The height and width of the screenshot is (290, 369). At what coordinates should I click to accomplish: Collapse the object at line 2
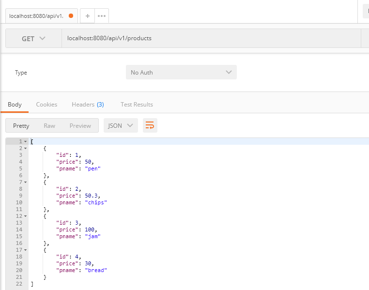tap(25, 149)
